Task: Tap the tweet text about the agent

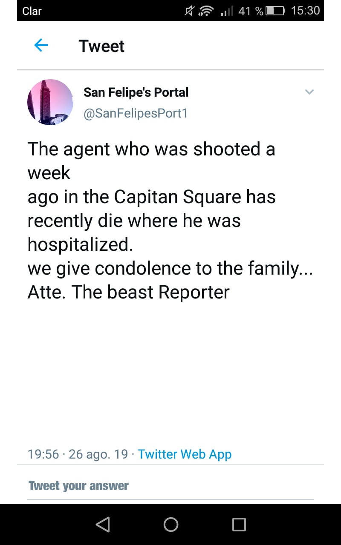Action: [170, 221]
